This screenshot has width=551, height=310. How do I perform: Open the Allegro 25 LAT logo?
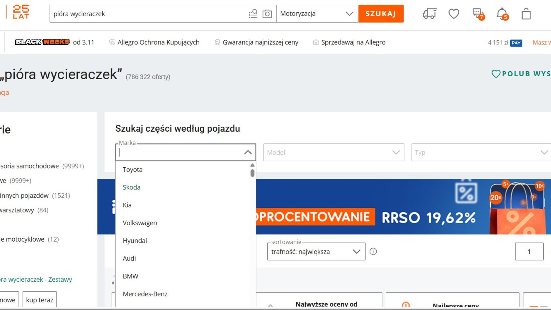pyautogui.click(x=21, y=12)
